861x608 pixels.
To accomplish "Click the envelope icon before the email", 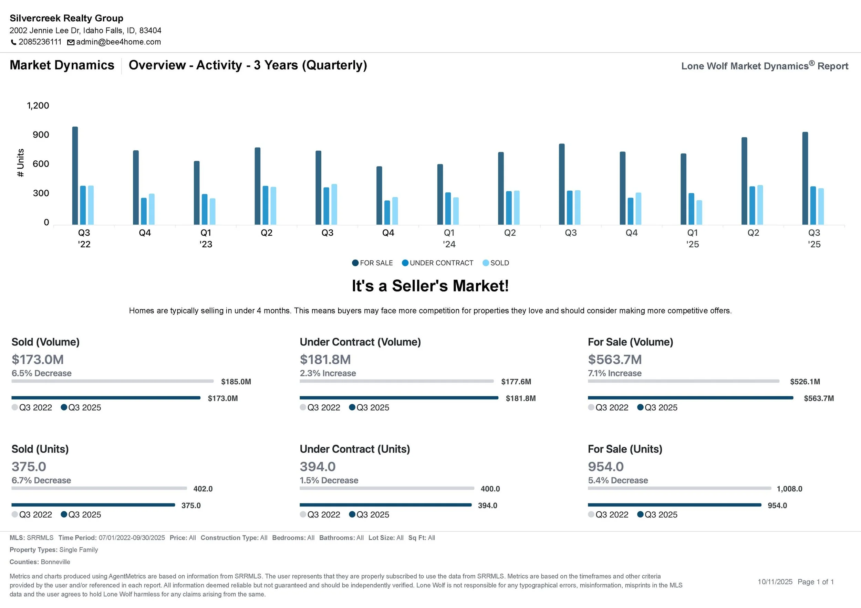I will [x=71, y=42].
